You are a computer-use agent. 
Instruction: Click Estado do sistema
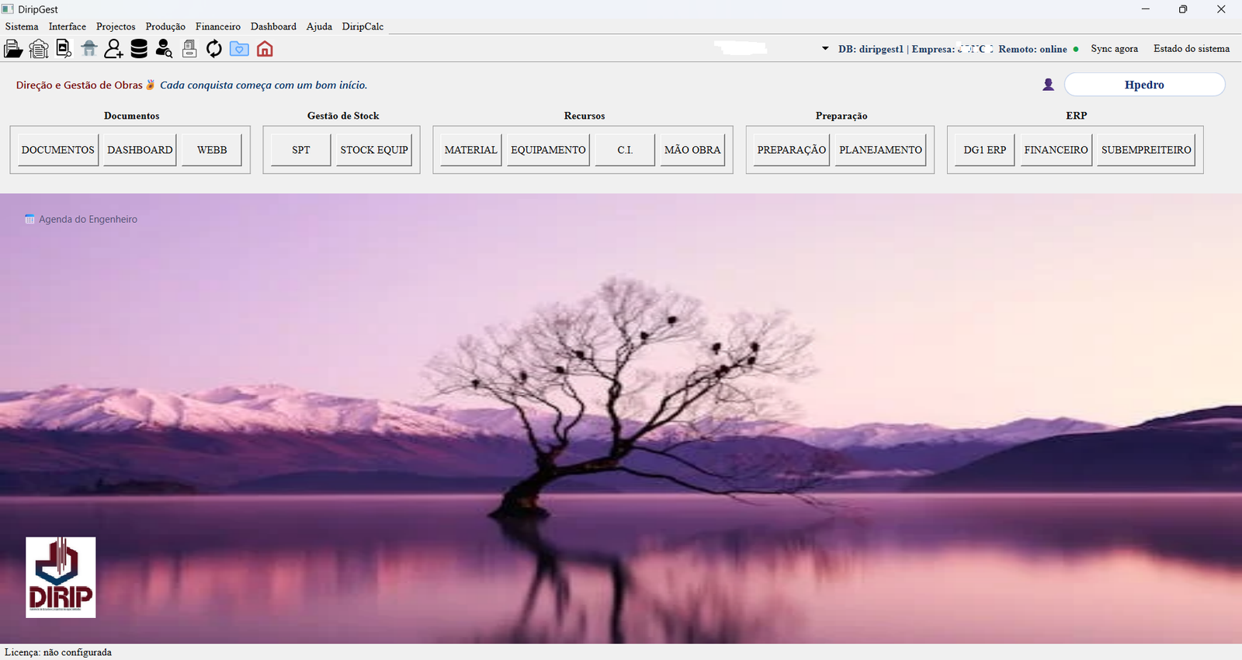tap(1192, 48)
